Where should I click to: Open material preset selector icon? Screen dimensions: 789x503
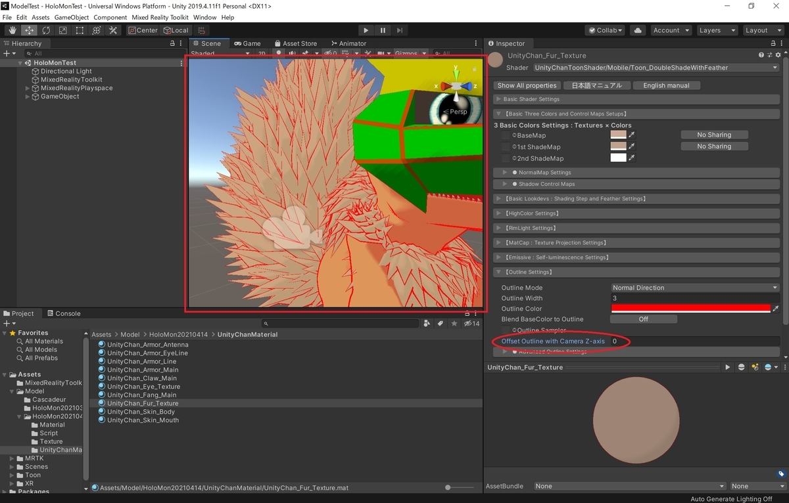(769, 55)
